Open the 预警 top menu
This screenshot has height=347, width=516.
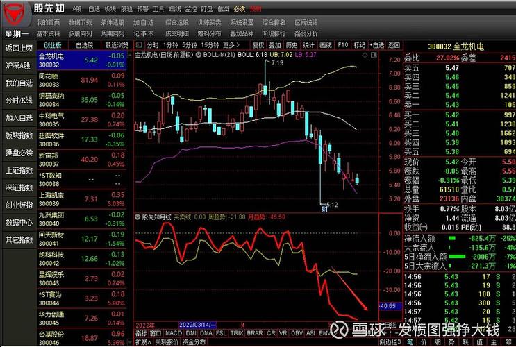click(142, 9)
